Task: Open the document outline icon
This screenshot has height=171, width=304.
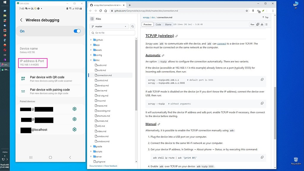Action: tap(266, 24)
